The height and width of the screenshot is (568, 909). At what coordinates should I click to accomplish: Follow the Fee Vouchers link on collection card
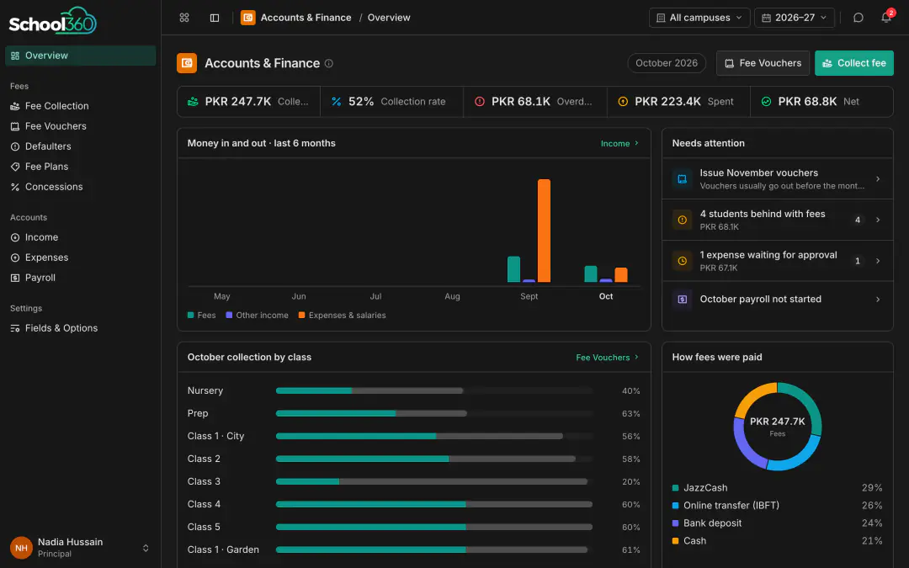point(608,357)
